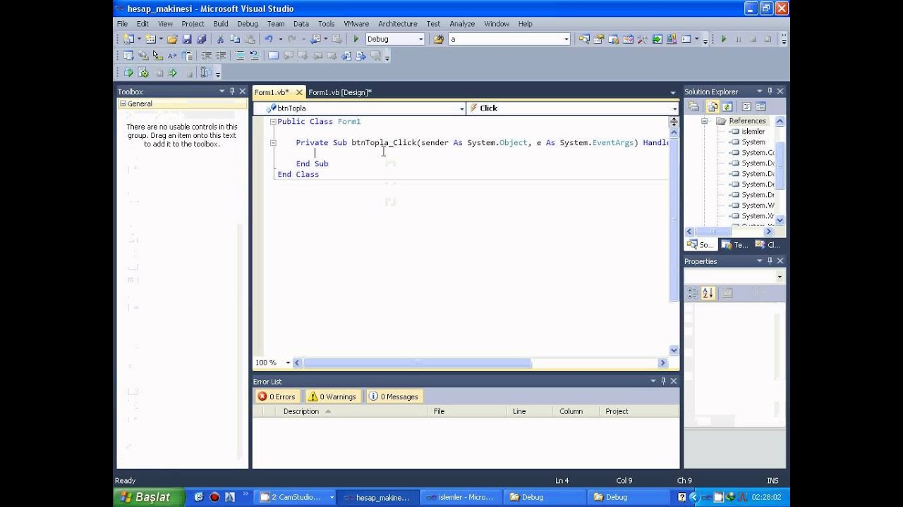Viewport: 903px width, 507px height.
Task: Toggle auto-hide pin on the Error List
Action: tap(663, 381)
